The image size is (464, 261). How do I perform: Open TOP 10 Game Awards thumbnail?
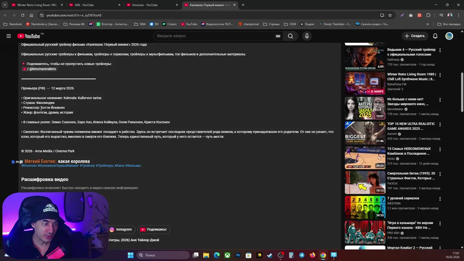[x=365, y=133]
